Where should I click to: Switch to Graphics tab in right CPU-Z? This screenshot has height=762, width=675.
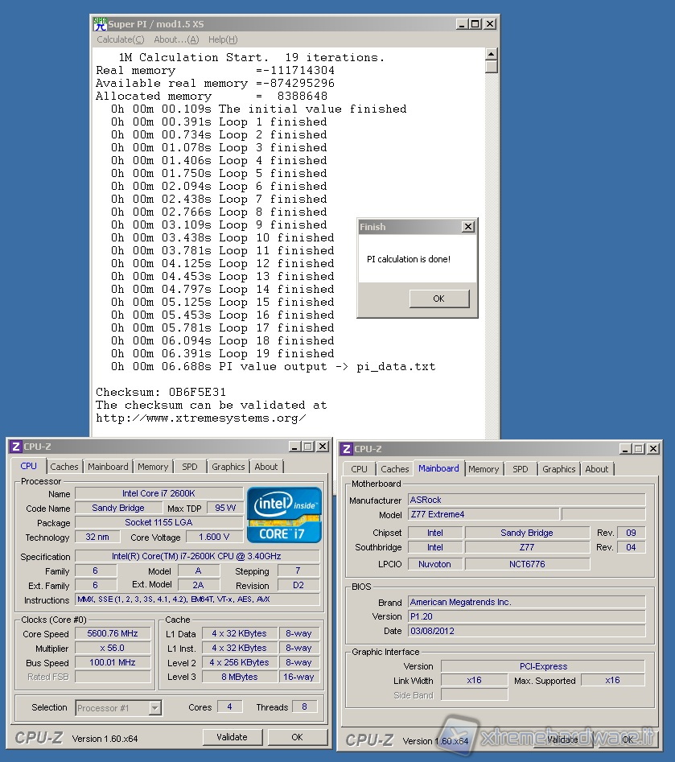tap(558, 469)
